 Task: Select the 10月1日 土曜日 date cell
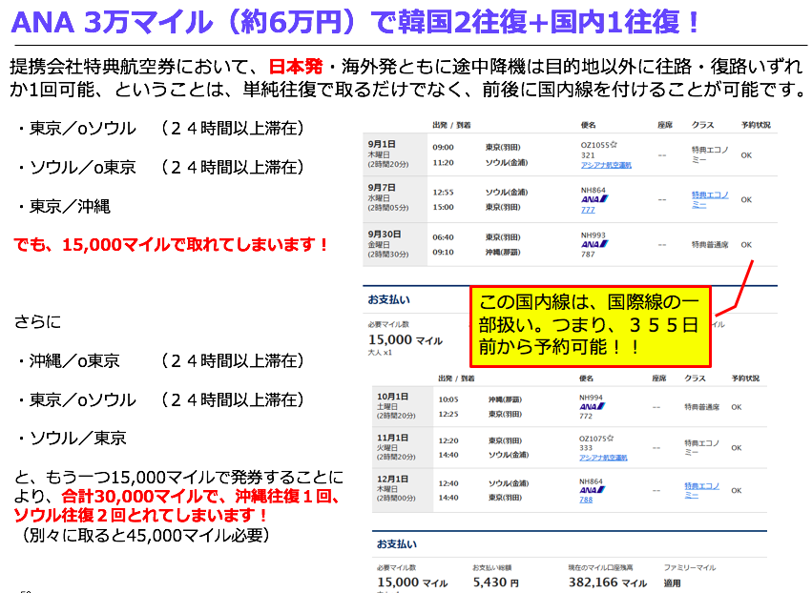403,406
